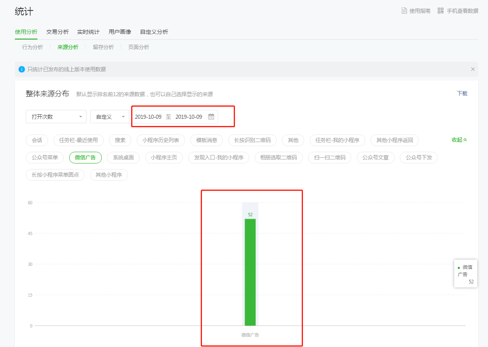Viewport: 488px width, 347px height.
Task: Toggle the 发现入口-我的小程序 source tag
Action: pyautogui.click(x=219, y=157)
